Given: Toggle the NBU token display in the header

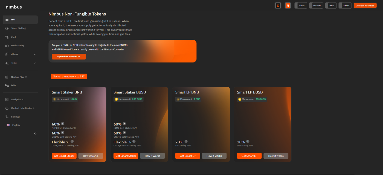Looking at the screenshot, I should 331,5.
